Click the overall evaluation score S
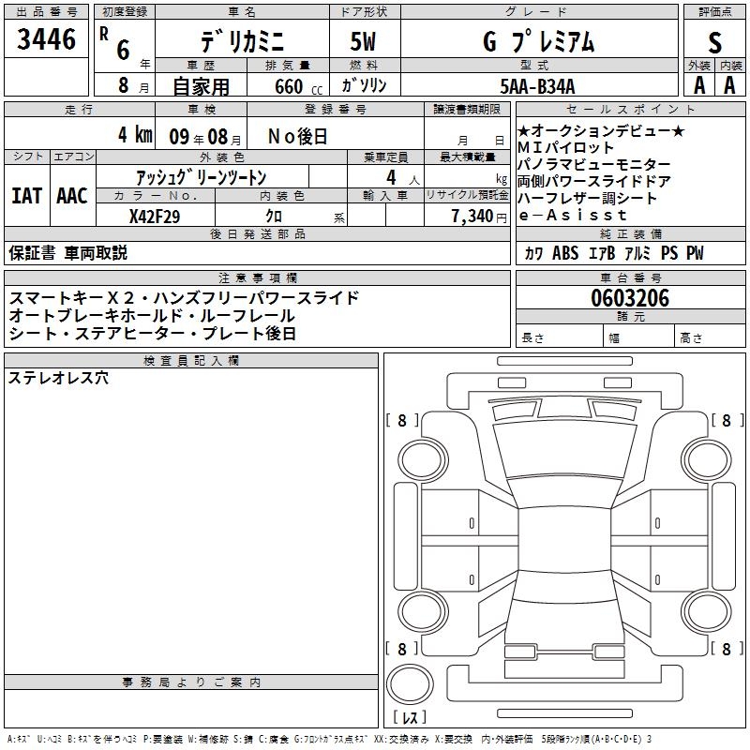 tap(714, 43)
